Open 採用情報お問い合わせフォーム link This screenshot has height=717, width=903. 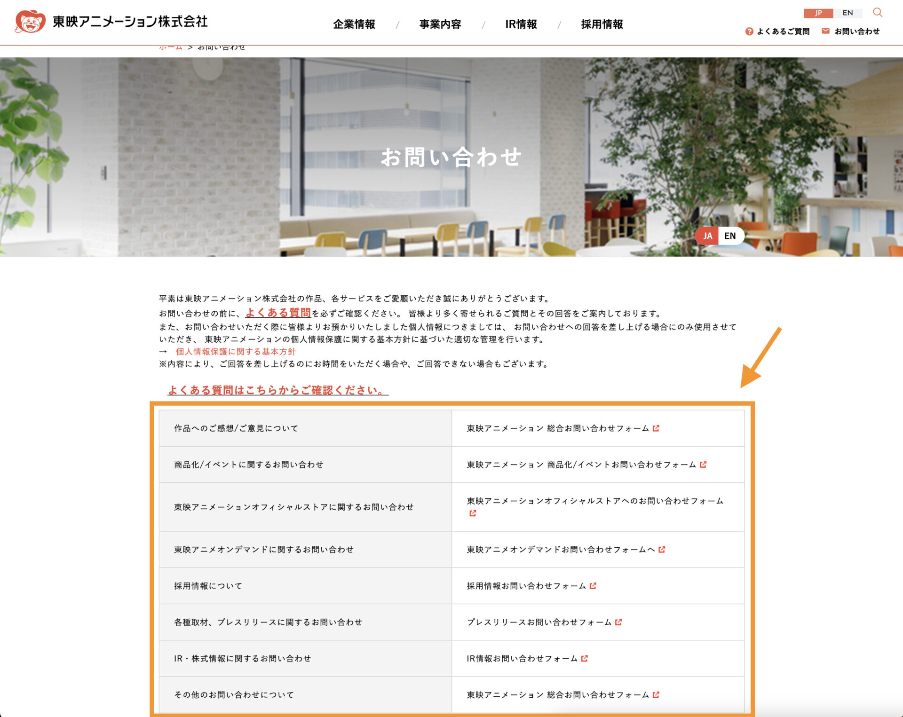[x=526, y=586]
